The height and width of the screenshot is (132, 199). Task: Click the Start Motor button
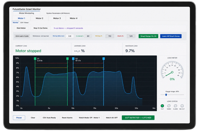coord(21,28)
